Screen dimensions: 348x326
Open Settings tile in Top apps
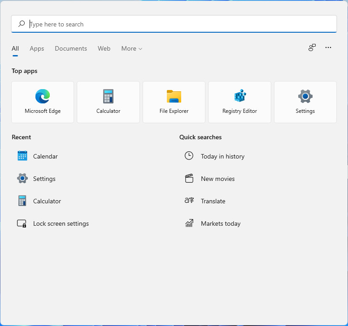click(305, 102)
